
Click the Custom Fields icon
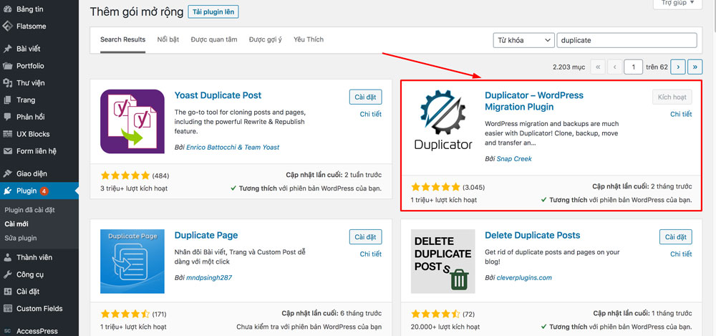pyautogui.click(x=7, y=309)
